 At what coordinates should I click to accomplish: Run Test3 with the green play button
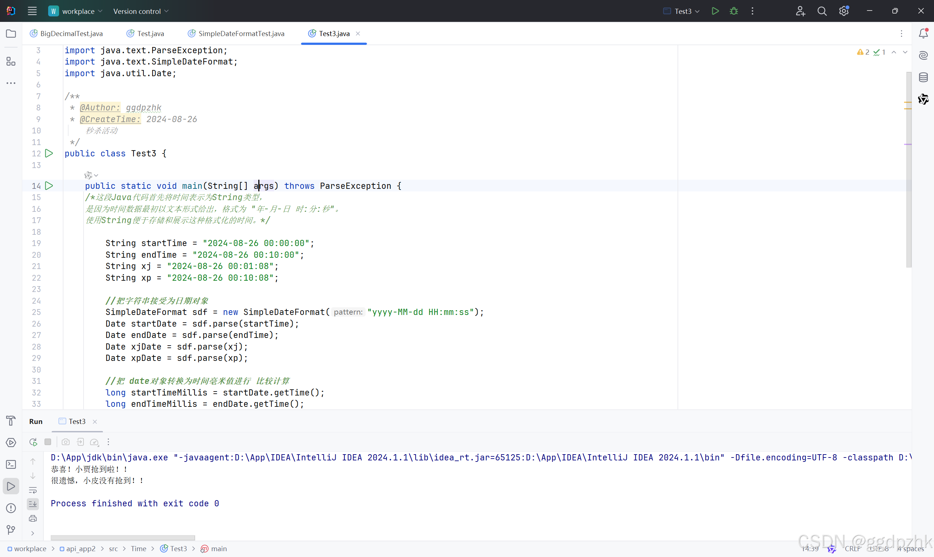pos(715,11)
